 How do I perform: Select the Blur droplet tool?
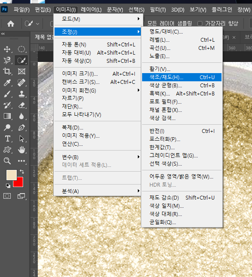[21, 116]
